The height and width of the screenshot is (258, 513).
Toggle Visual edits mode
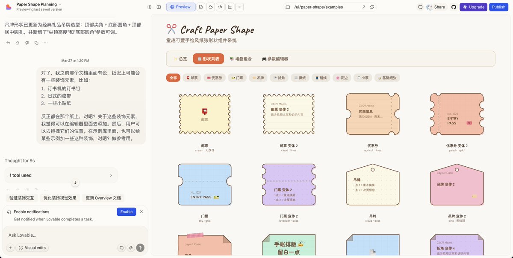pos(32,248)
